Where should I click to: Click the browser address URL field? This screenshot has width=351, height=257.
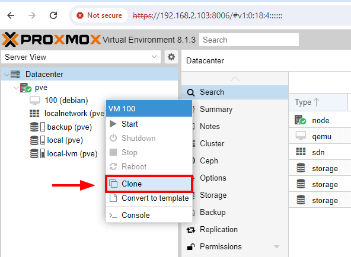pos(208,15)
